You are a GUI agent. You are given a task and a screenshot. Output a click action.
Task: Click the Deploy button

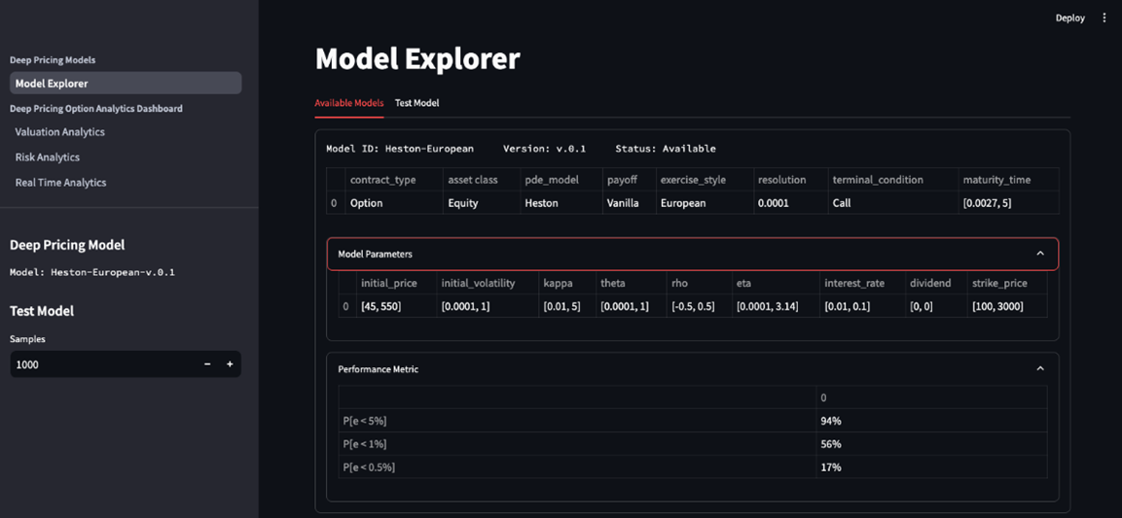pos(1069,17)
